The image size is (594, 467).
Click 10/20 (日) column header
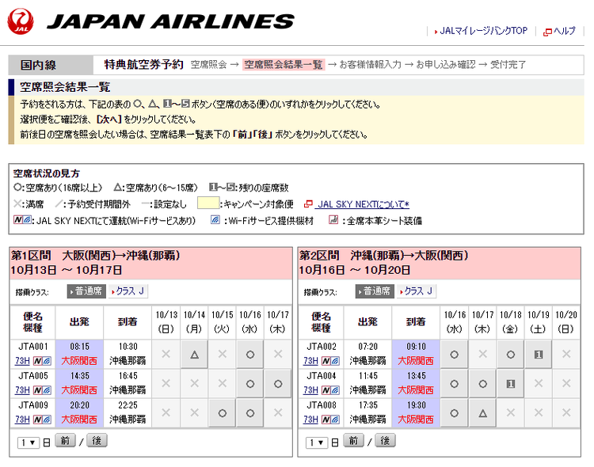point(566,322)
